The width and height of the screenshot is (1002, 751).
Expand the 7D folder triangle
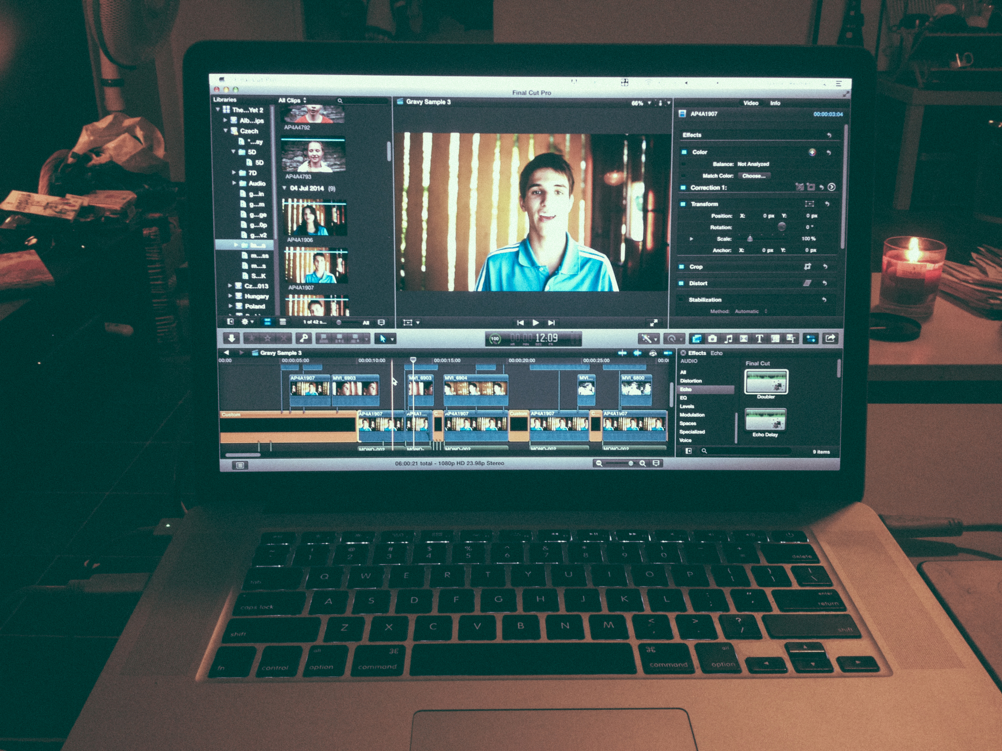(234, 173)
